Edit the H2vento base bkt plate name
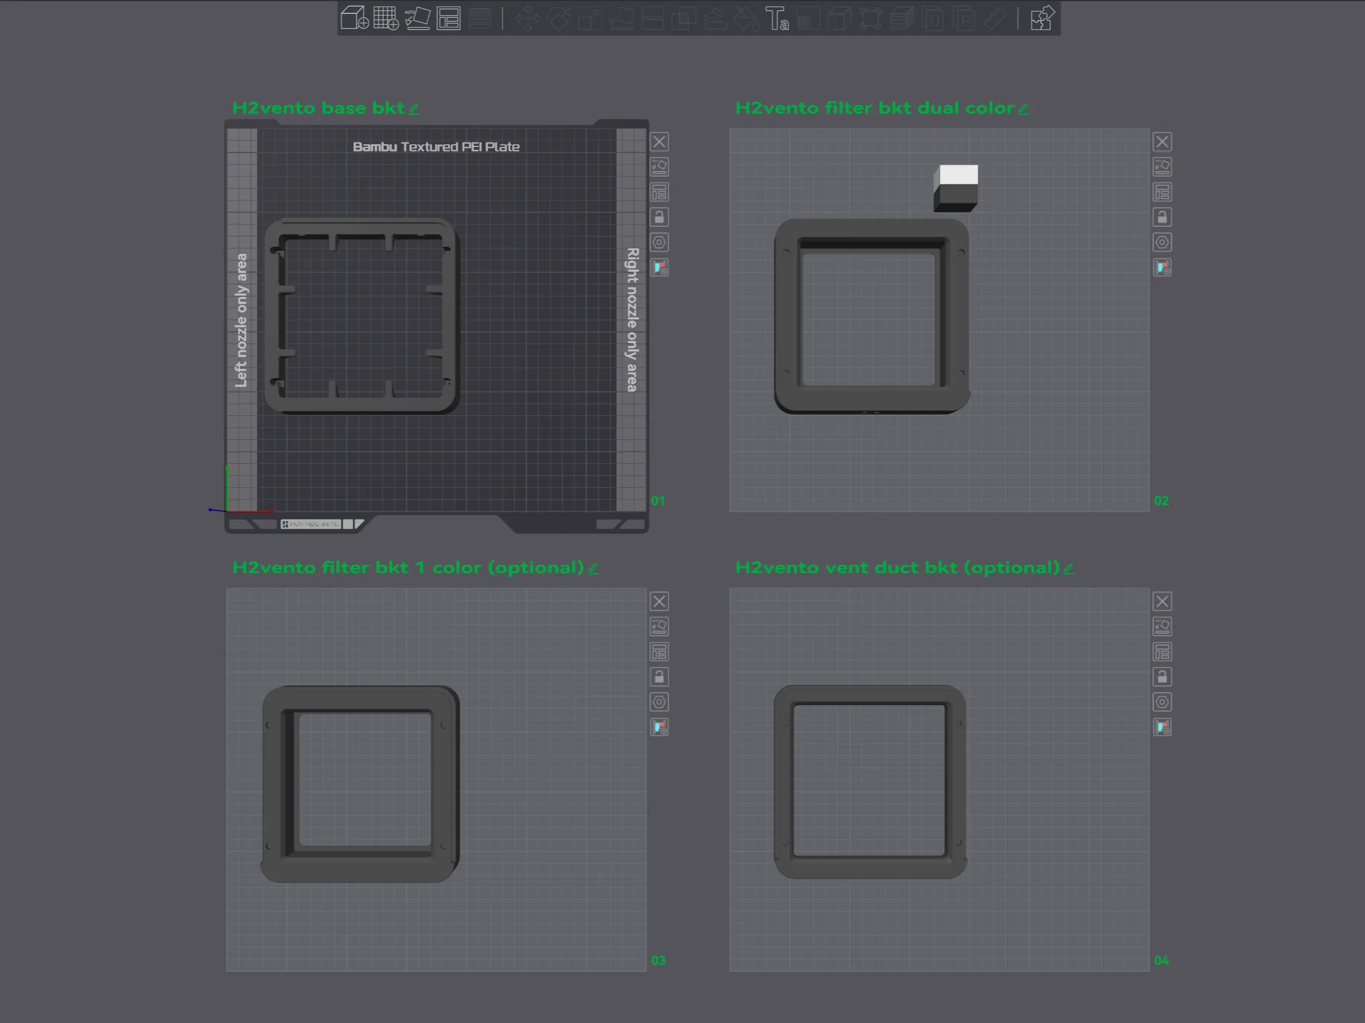Viewport: 1365px width, 1023px height. 414,109
